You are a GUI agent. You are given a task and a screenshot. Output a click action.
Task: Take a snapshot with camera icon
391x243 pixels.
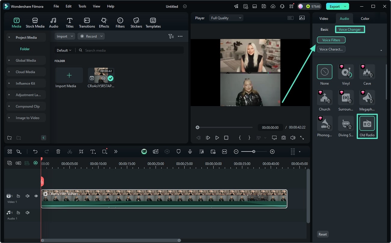283,138
